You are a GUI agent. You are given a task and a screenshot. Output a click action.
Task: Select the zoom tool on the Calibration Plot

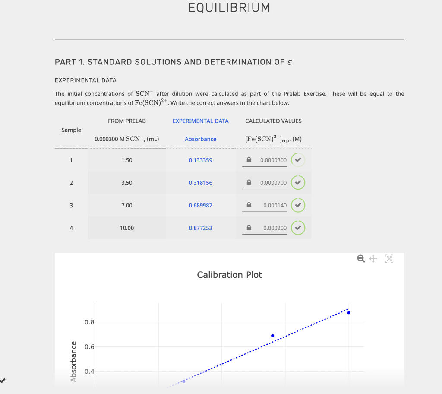pos(361,258)
